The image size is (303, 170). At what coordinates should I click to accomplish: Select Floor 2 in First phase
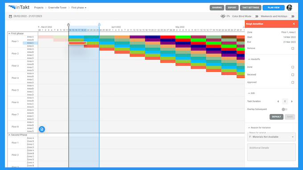15,54
